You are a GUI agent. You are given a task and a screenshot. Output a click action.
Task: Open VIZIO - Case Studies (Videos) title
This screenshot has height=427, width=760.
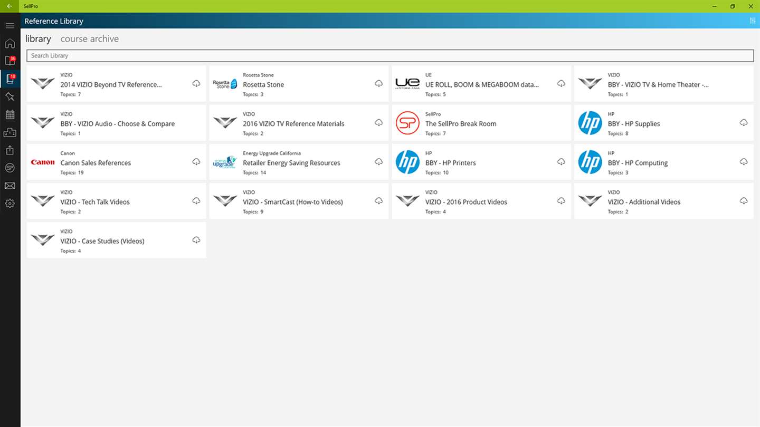[102, 241]
